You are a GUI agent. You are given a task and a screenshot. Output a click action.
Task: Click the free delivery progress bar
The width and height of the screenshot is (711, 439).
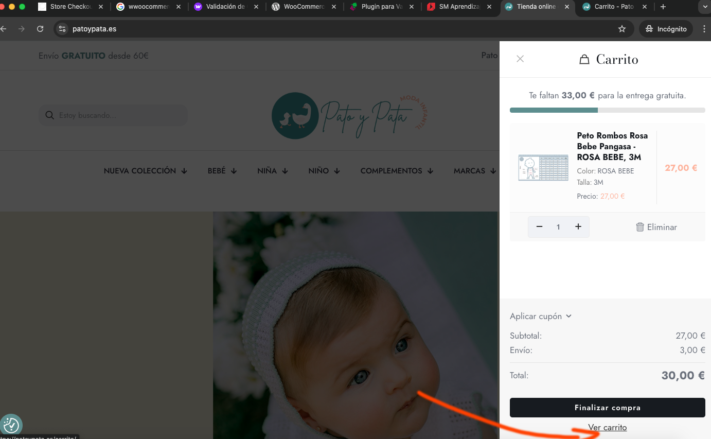pyautogui.click(x=607, y=110)
